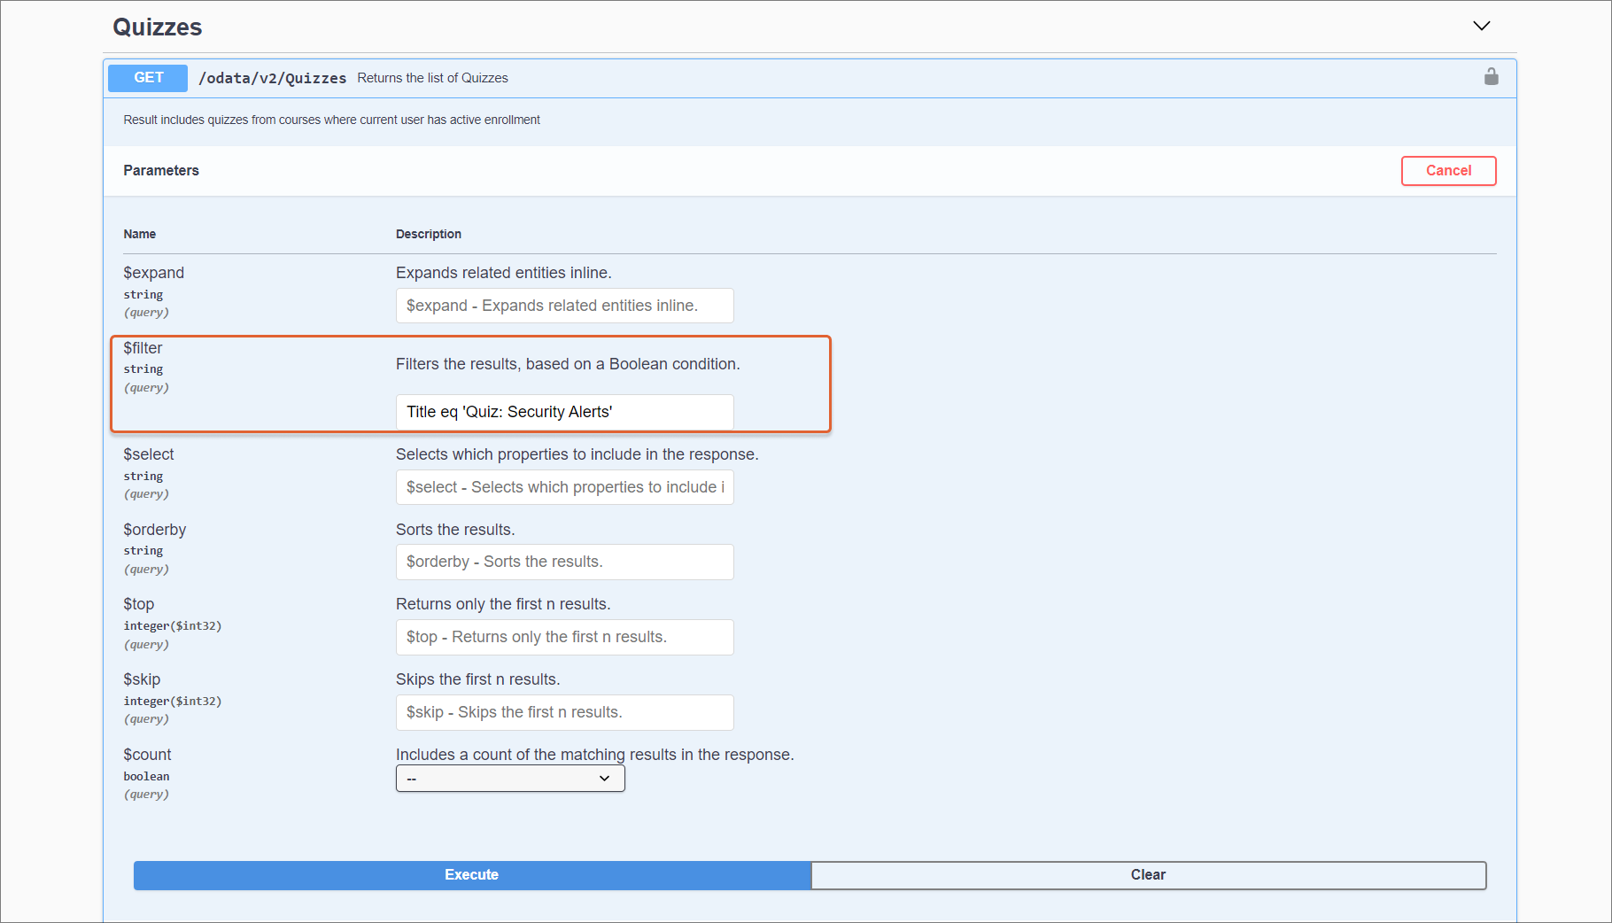The width and height of the screenshot is (1612, 923).
Task: Open the $count boolean dropdown
Action: pos(510,779)
